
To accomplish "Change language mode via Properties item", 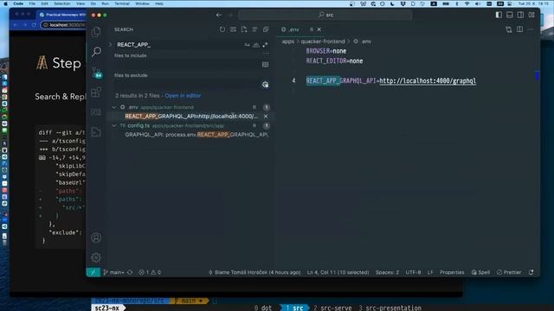I will pos(452,272).
